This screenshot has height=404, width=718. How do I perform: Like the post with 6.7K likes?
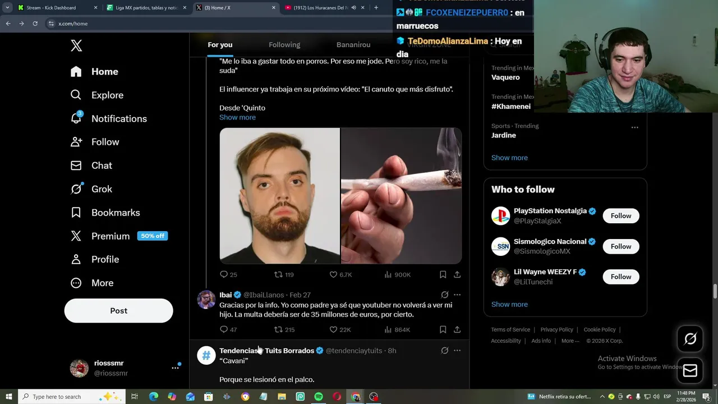click(340, 274)
